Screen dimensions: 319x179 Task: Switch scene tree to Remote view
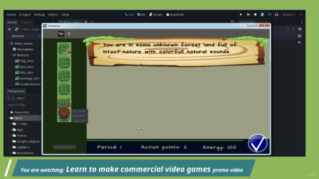tap(18, 36)
